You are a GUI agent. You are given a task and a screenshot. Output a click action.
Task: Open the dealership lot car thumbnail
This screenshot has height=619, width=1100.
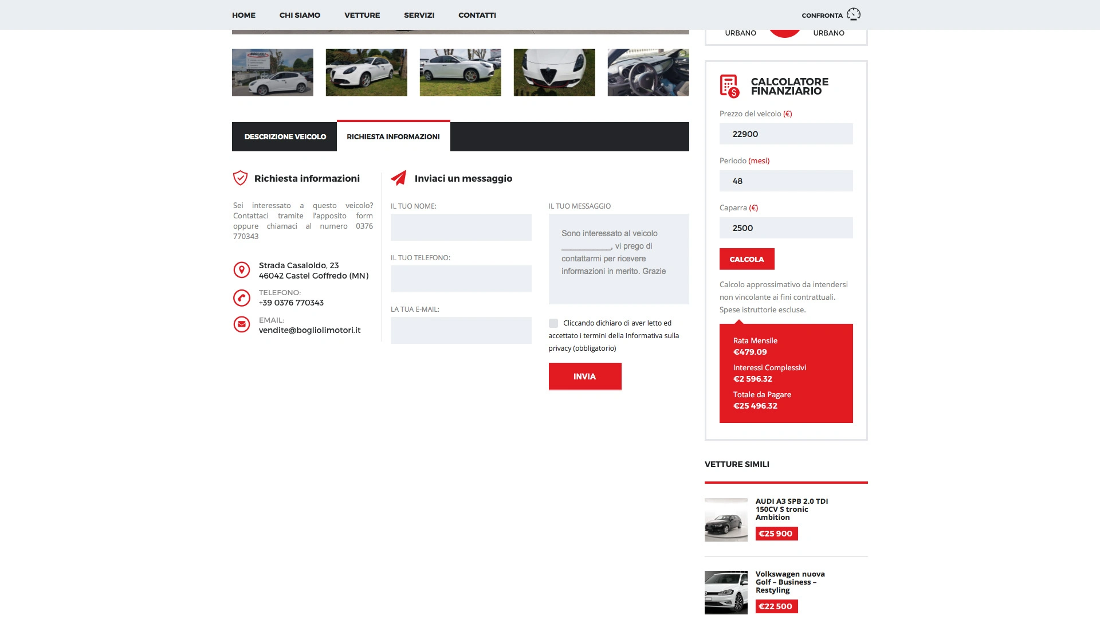point(273,72)
